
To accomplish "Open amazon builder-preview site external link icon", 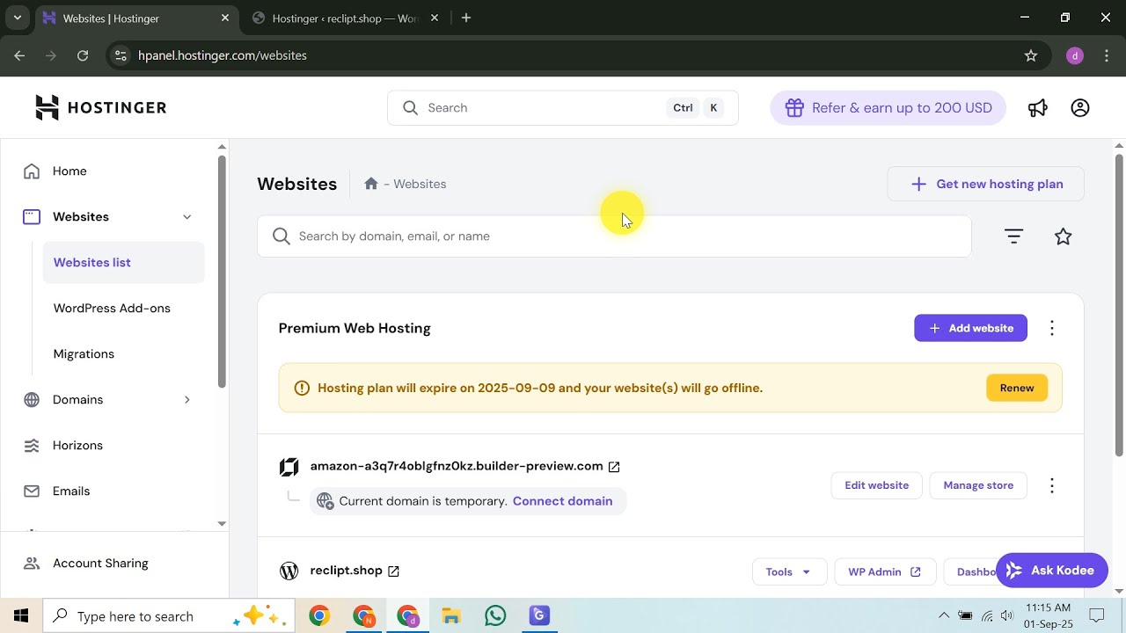I will [614, 467].
